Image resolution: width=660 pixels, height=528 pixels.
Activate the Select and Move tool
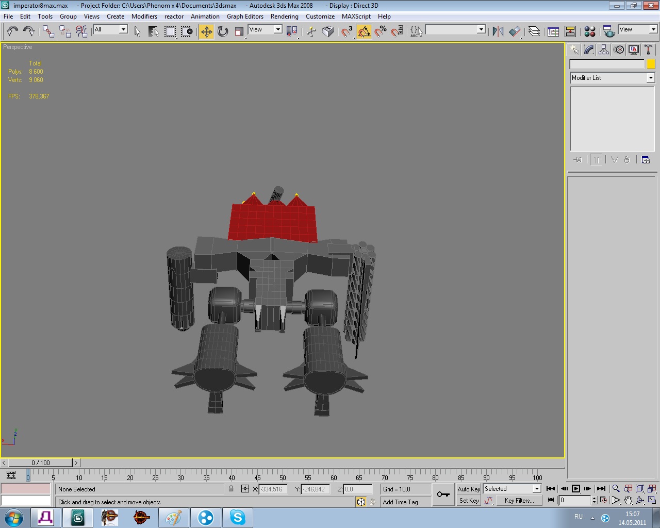tap(206, 31)
